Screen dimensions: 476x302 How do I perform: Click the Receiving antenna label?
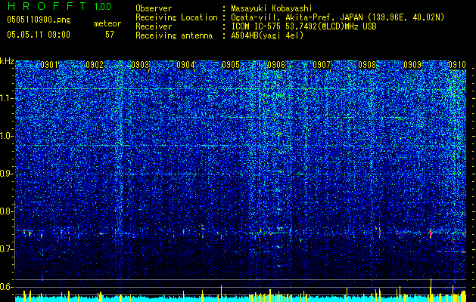174,35
